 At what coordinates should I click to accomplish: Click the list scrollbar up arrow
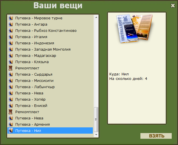[x=96, y=17]
